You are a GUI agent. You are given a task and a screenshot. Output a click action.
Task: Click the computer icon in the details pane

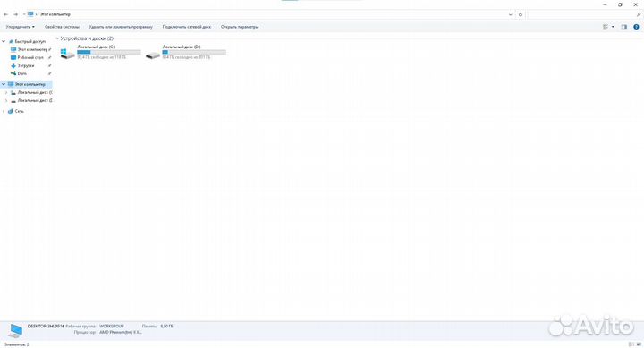click(15, 330)
